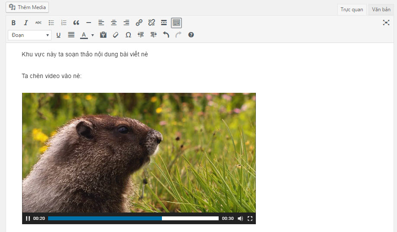Screen dimensions: 397x232
Task: Undo the last edit
Action: 166,35
